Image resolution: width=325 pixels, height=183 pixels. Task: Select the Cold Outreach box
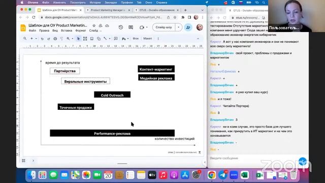(112, 95)
